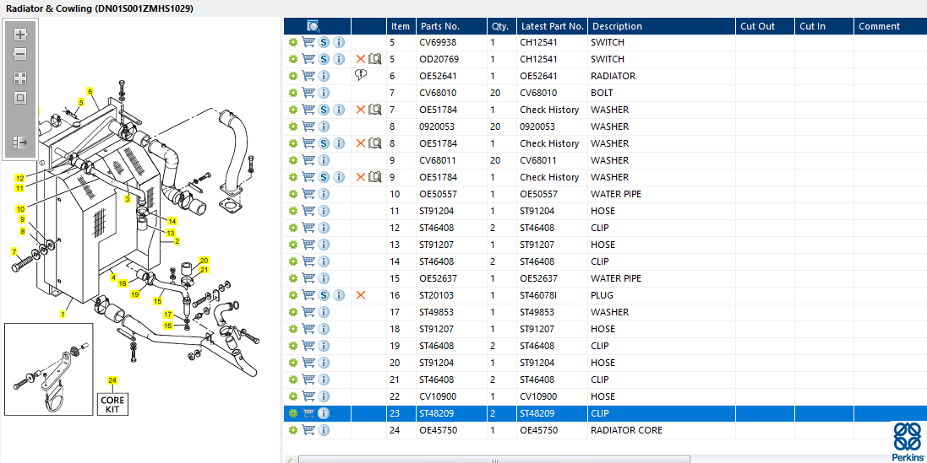Viewport: 927px width, 463px height.
Task: Select callout 15 on the diagram
Action: (x=158, y=301)
